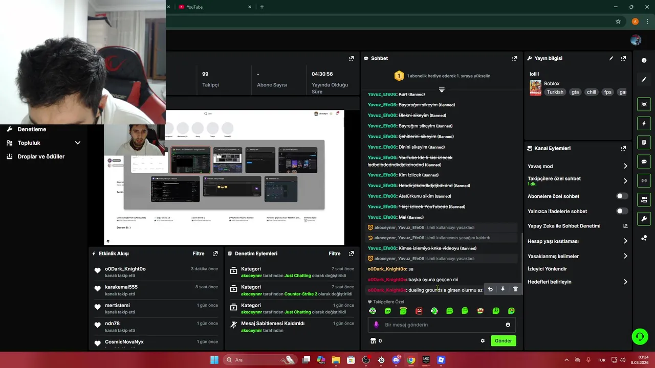This screenshot has width=655, height=368.
Task: Pop out the Yayın bilgisi panel
Action: point(623,58)
